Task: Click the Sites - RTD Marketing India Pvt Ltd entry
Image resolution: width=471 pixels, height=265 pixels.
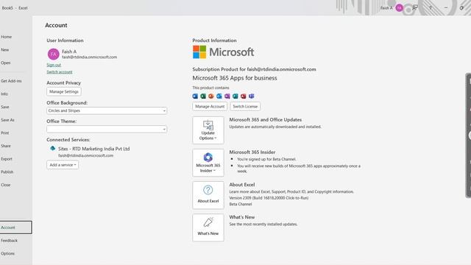Action: click(93, 149)
